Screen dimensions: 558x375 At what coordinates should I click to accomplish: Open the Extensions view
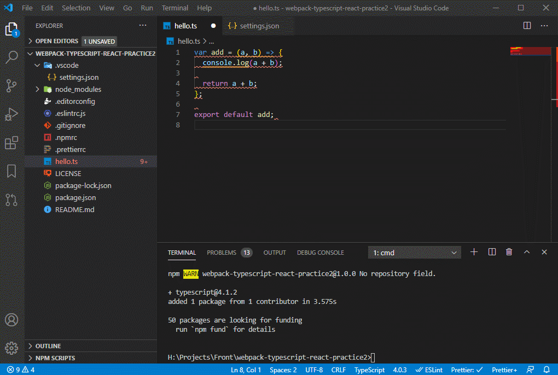point(11,143)
